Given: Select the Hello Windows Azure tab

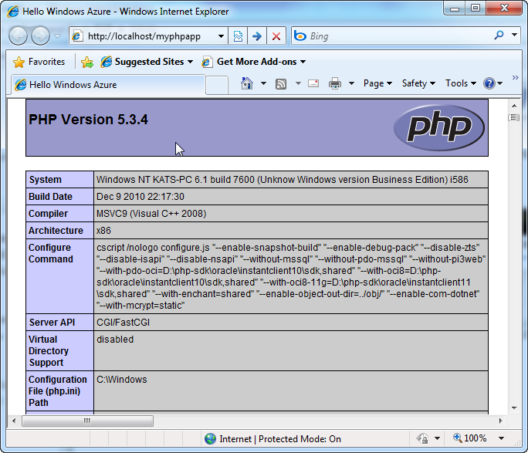Looking at the screenshot, I should pyautogui.click(x=108, y=84).
